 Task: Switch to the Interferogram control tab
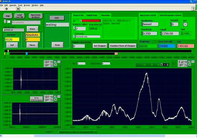tap(170, 15)
